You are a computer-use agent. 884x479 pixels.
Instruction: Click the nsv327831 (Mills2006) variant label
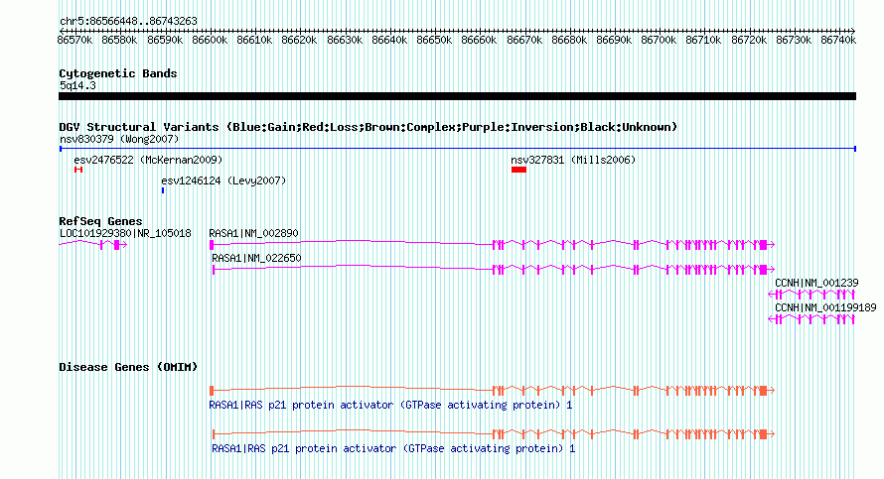pos(573,160)
